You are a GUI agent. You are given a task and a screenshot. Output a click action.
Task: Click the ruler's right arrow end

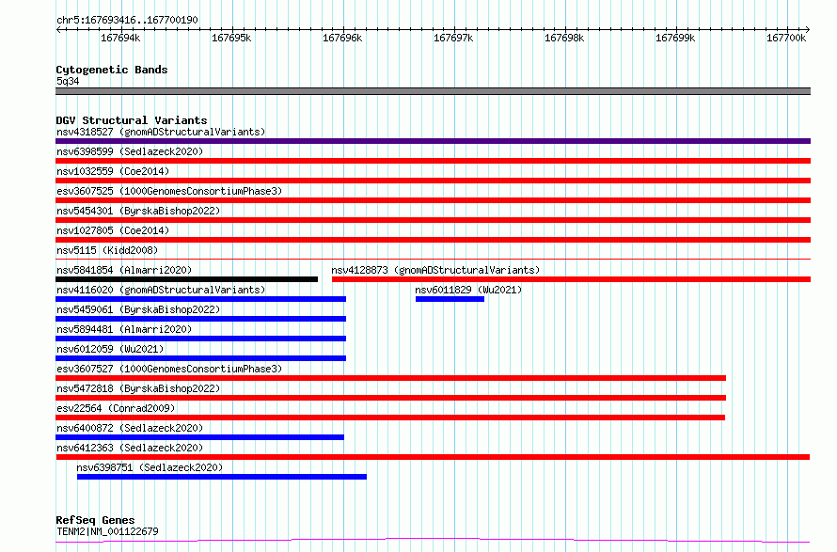point(808,30)
